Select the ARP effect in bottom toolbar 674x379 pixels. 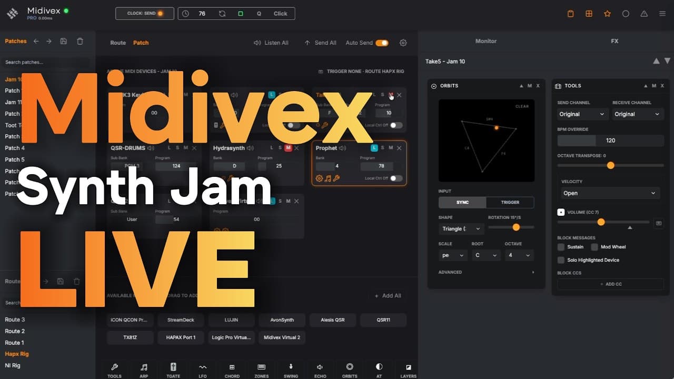[144, 371]
